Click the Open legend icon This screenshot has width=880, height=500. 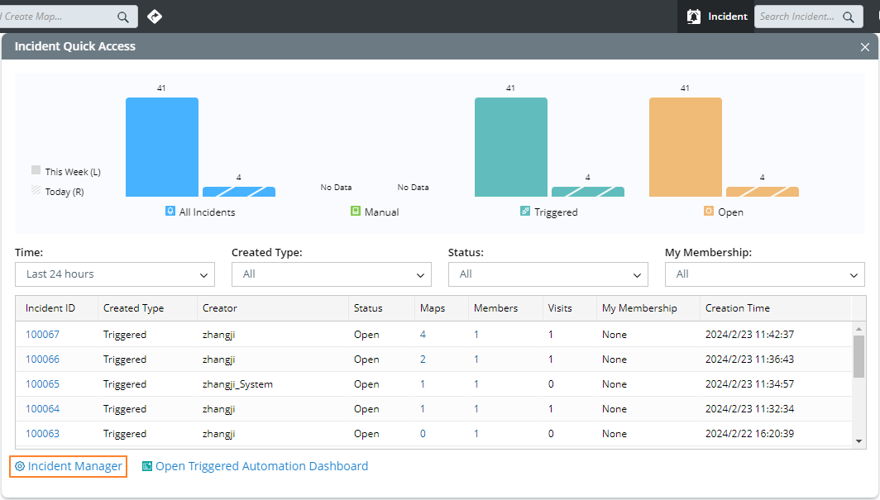coord(709,212)
